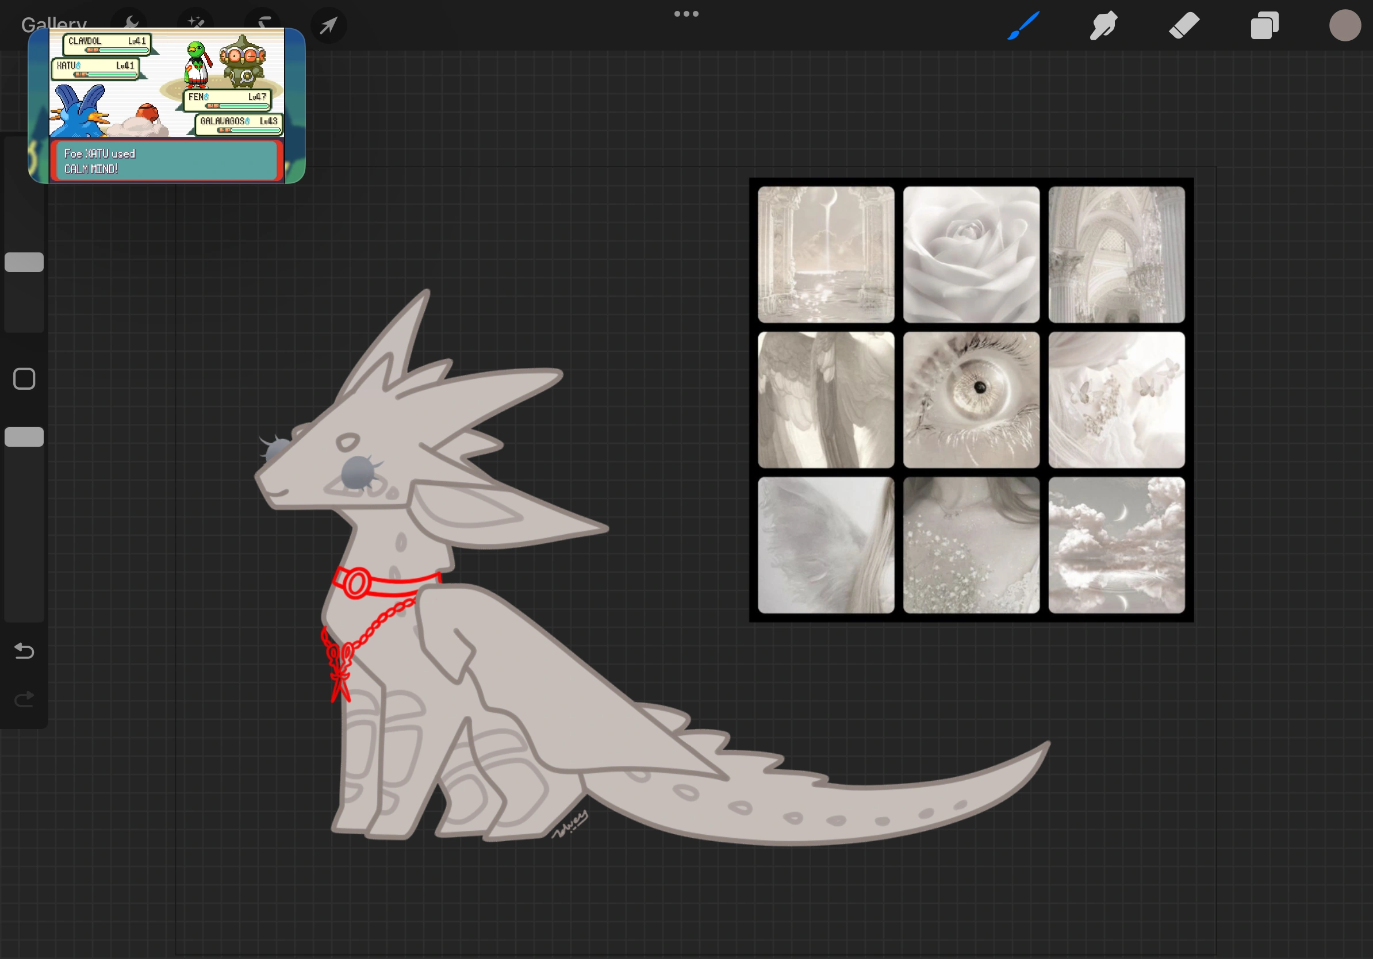This screenshot has width=1373, height=959.
Task: Activate the Selection S-shaped tool
Action: click(263, 20)
